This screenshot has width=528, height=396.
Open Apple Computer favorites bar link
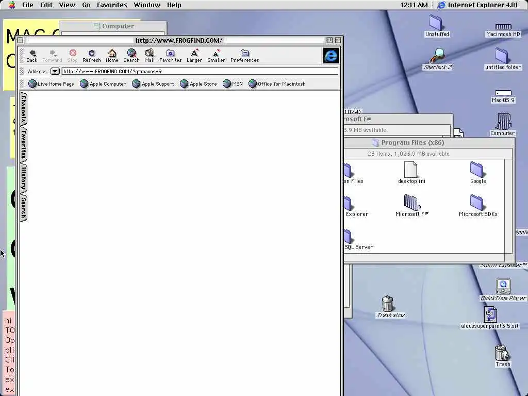tap(103, 84)
